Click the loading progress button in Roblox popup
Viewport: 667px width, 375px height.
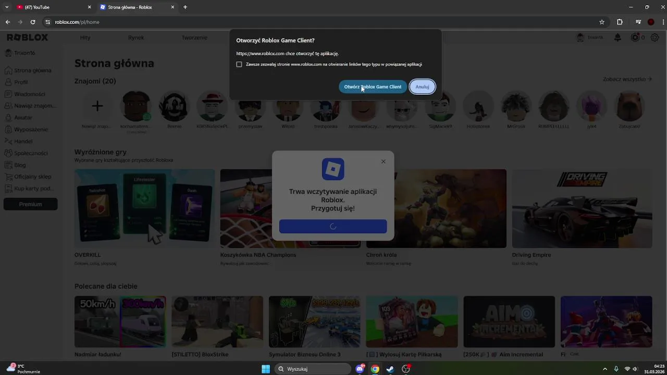point(333,226)
